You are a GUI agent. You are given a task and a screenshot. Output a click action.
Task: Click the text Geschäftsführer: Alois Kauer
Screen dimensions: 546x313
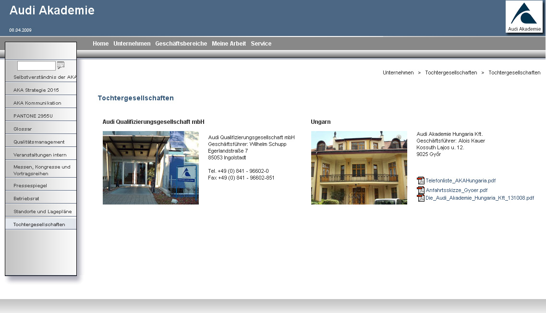click(450, 141)
